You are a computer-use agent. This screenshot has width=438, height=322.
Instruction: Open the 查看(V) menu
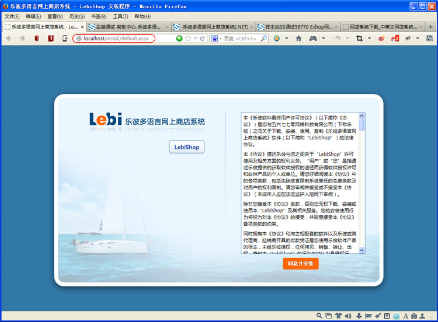[x=55, y=16]
